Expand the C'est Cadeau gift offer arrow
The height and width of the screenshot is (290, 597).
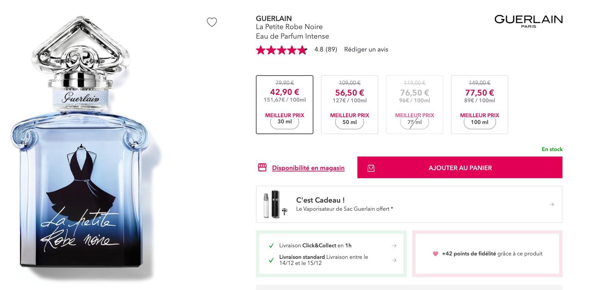(x=552, y=204)
